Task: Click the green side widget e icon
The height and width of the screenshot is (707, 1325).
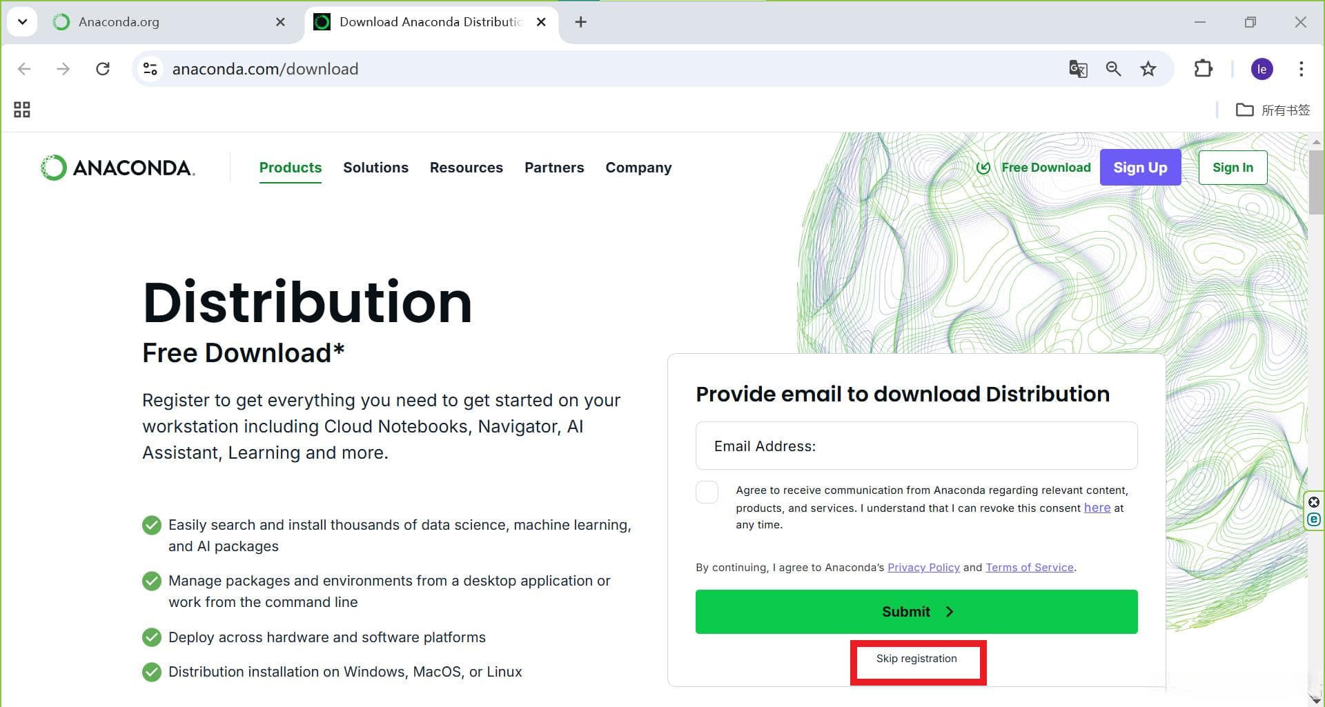Action: click(1314, 519)
